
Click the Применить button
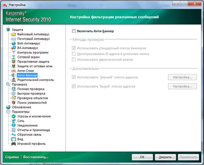coord(188,157)
